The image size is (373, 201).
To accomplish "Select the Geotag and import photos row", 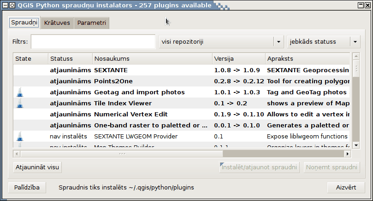I will [x=182, y=92].
